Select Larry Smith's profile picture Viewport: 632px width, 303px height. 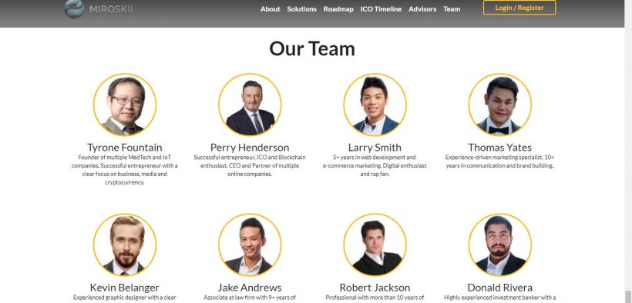(375, 105)
